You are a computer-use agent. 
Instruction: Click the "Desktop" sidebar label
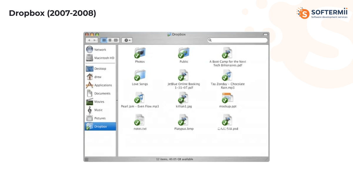pyautogui.click(x=100, y=69)
